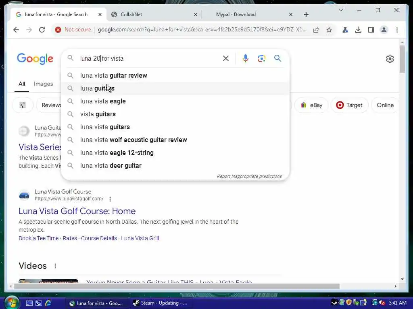Switch to the Mypal - Download tab
This screenshot has width=413, height=309.
click(x=249, y=14)
